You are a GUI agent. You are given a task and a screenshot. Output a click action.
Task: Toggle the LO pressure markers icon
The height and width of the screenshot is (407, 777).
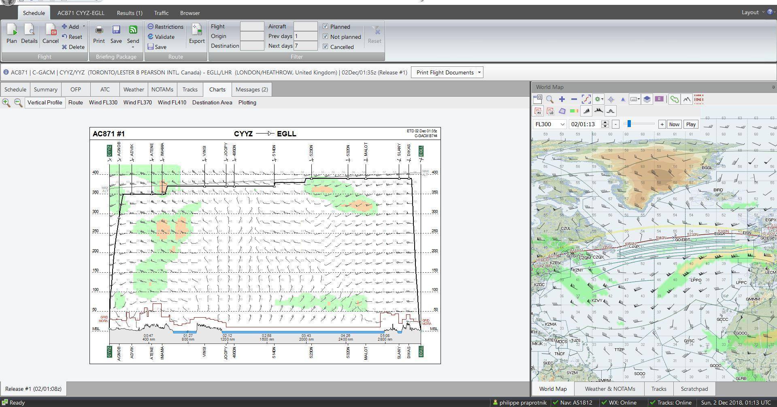pyautogui.click(x=550, y=111)
